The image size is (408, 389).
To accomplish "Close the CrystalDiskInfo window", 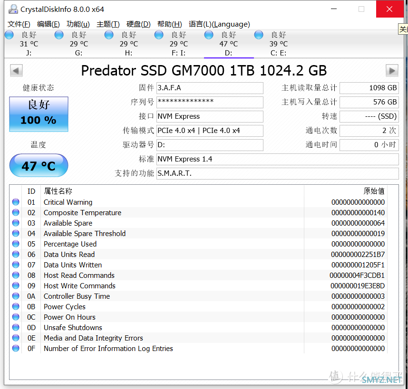I will point(389,9).
